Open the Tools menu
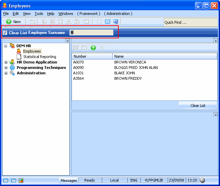The height and width of the screenshot is (186, 220). click(39, 14)
